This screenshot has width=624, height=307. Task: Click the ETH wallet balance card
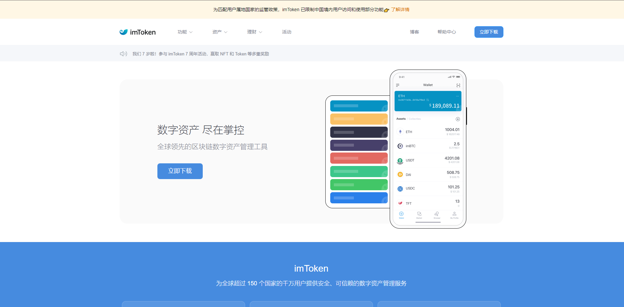point(428,101)
